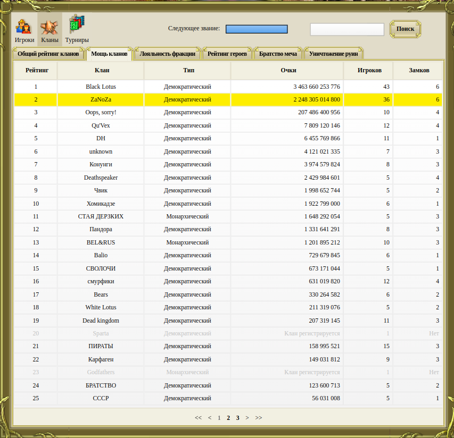Open the Лояльность фракции tab
The image size is (454, 438).
(167, 54)
